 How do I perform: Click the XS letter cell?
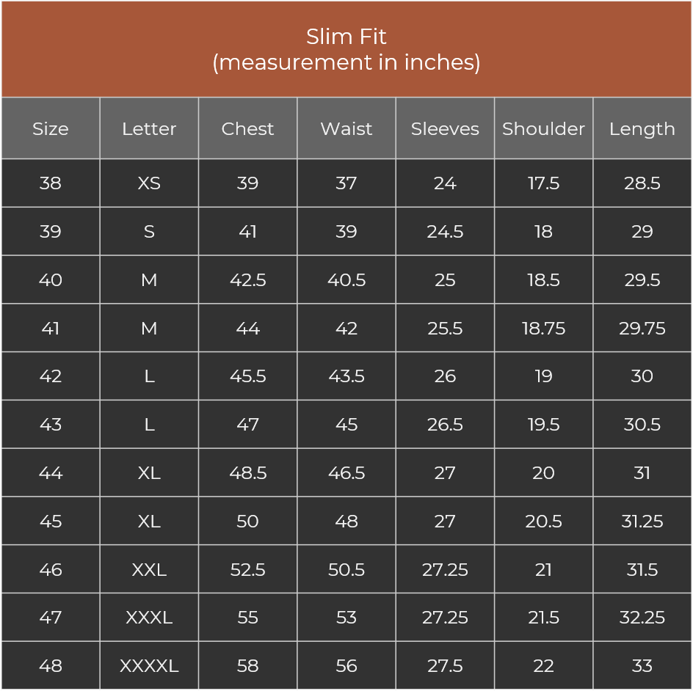[x=149, y=183]
